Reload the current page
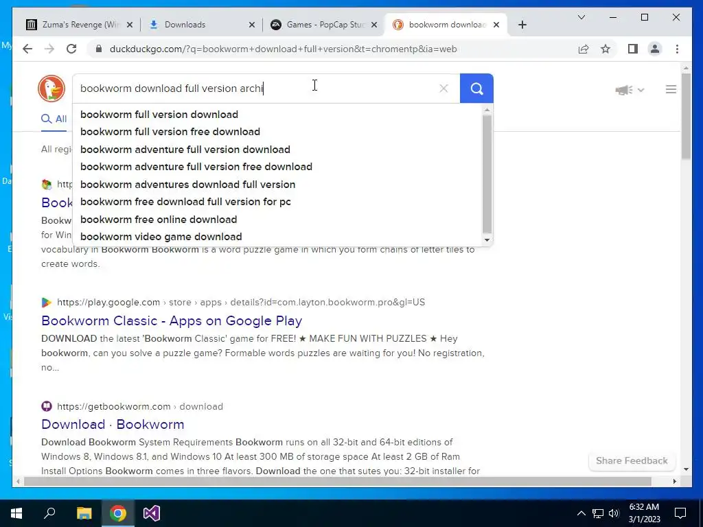The height and width of the screenshot is (527, 703). (71, 49)
